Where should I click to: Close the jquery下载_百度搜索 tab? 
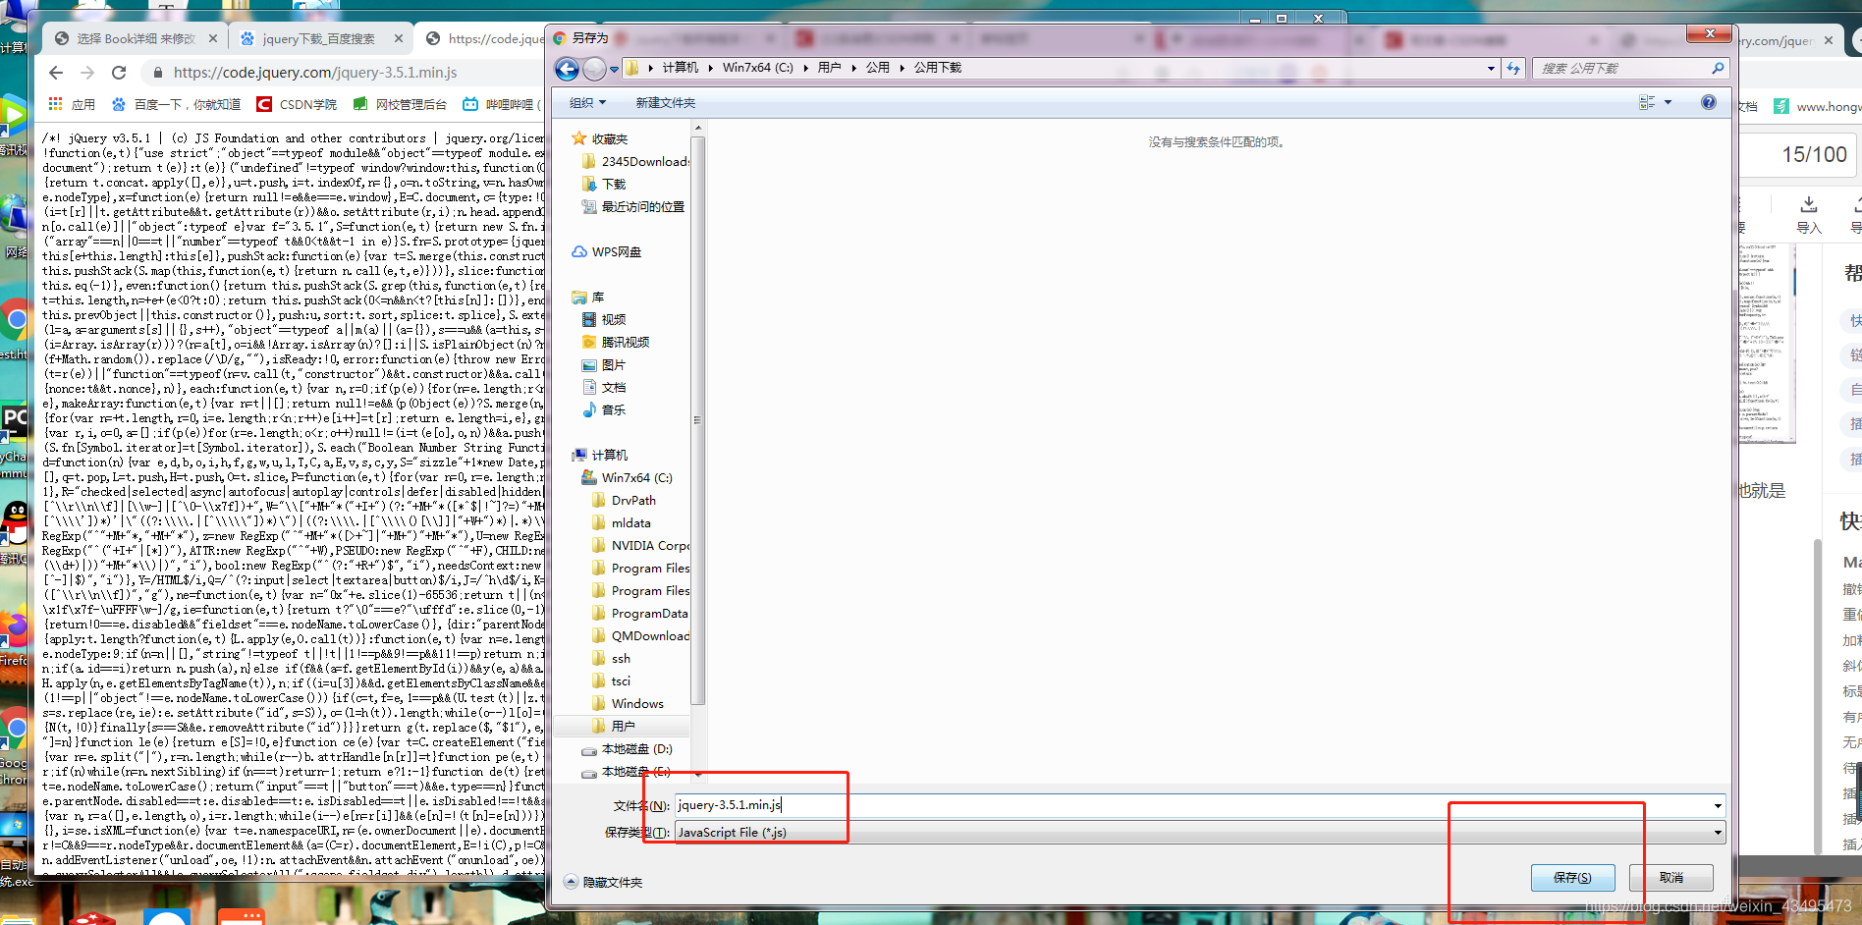point(399,39)
